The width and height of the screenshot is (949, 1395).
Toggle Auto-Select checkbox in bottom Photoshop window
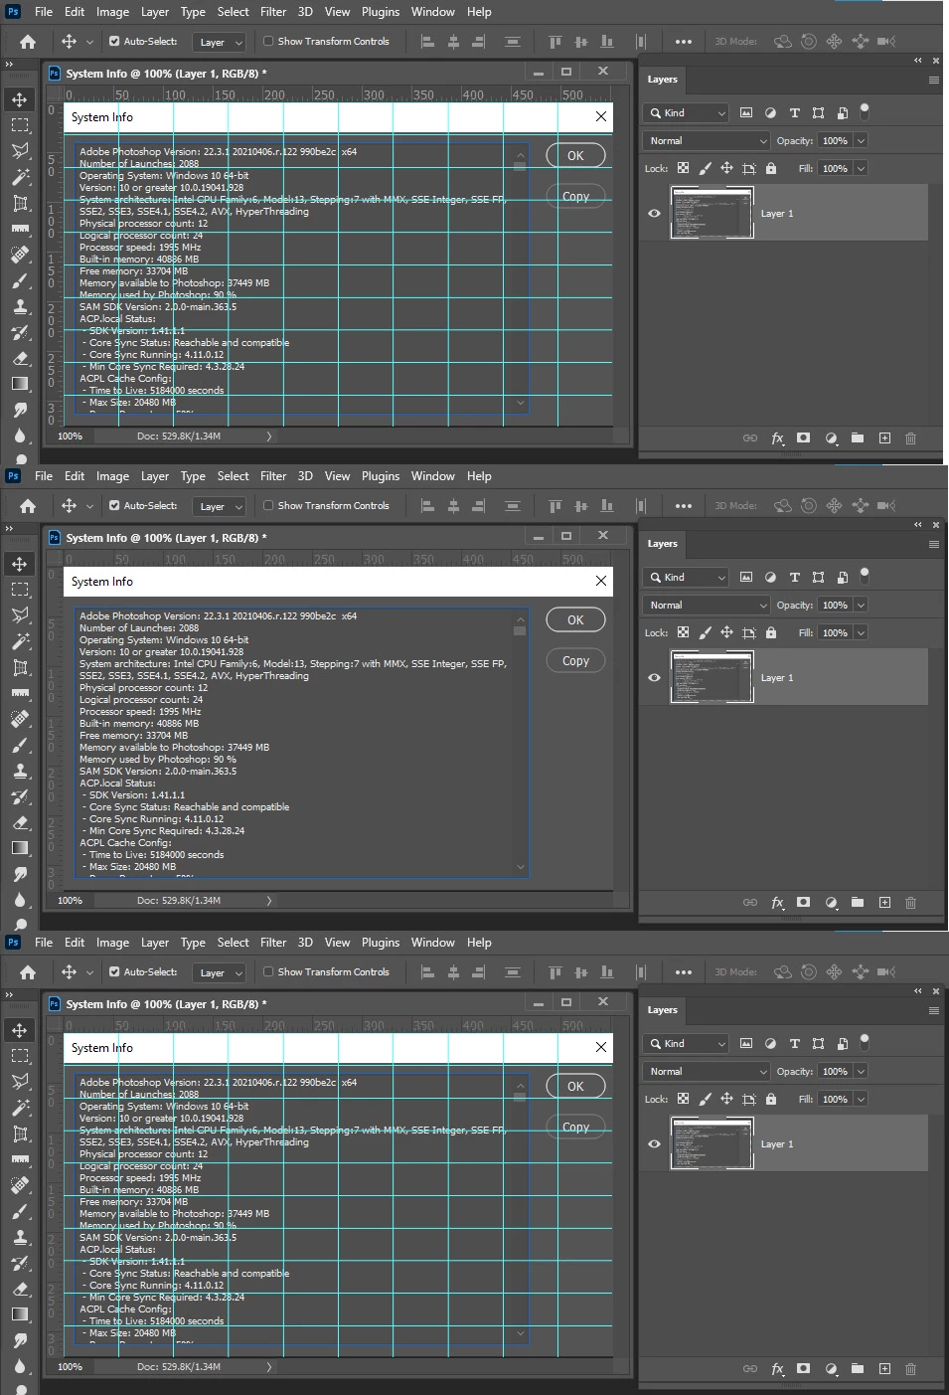[114, 971]
